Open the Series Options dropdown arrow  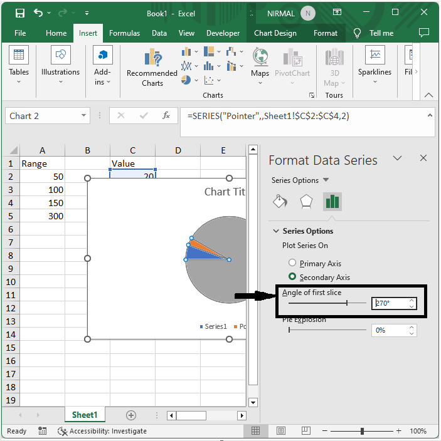(326, 180)
